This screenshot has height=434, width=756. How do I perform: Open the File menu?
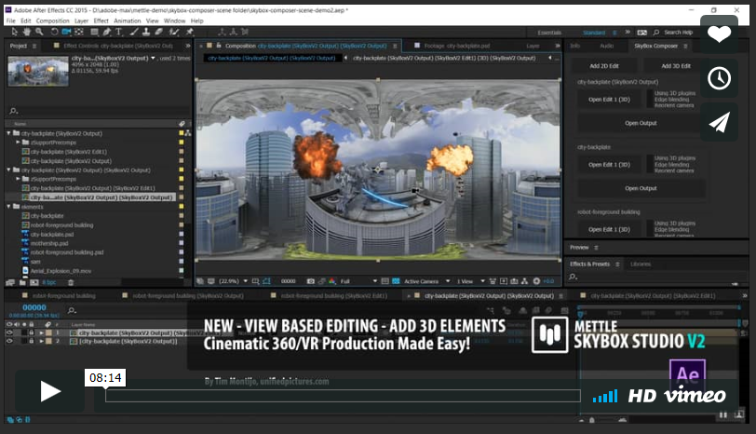[10, 20]
